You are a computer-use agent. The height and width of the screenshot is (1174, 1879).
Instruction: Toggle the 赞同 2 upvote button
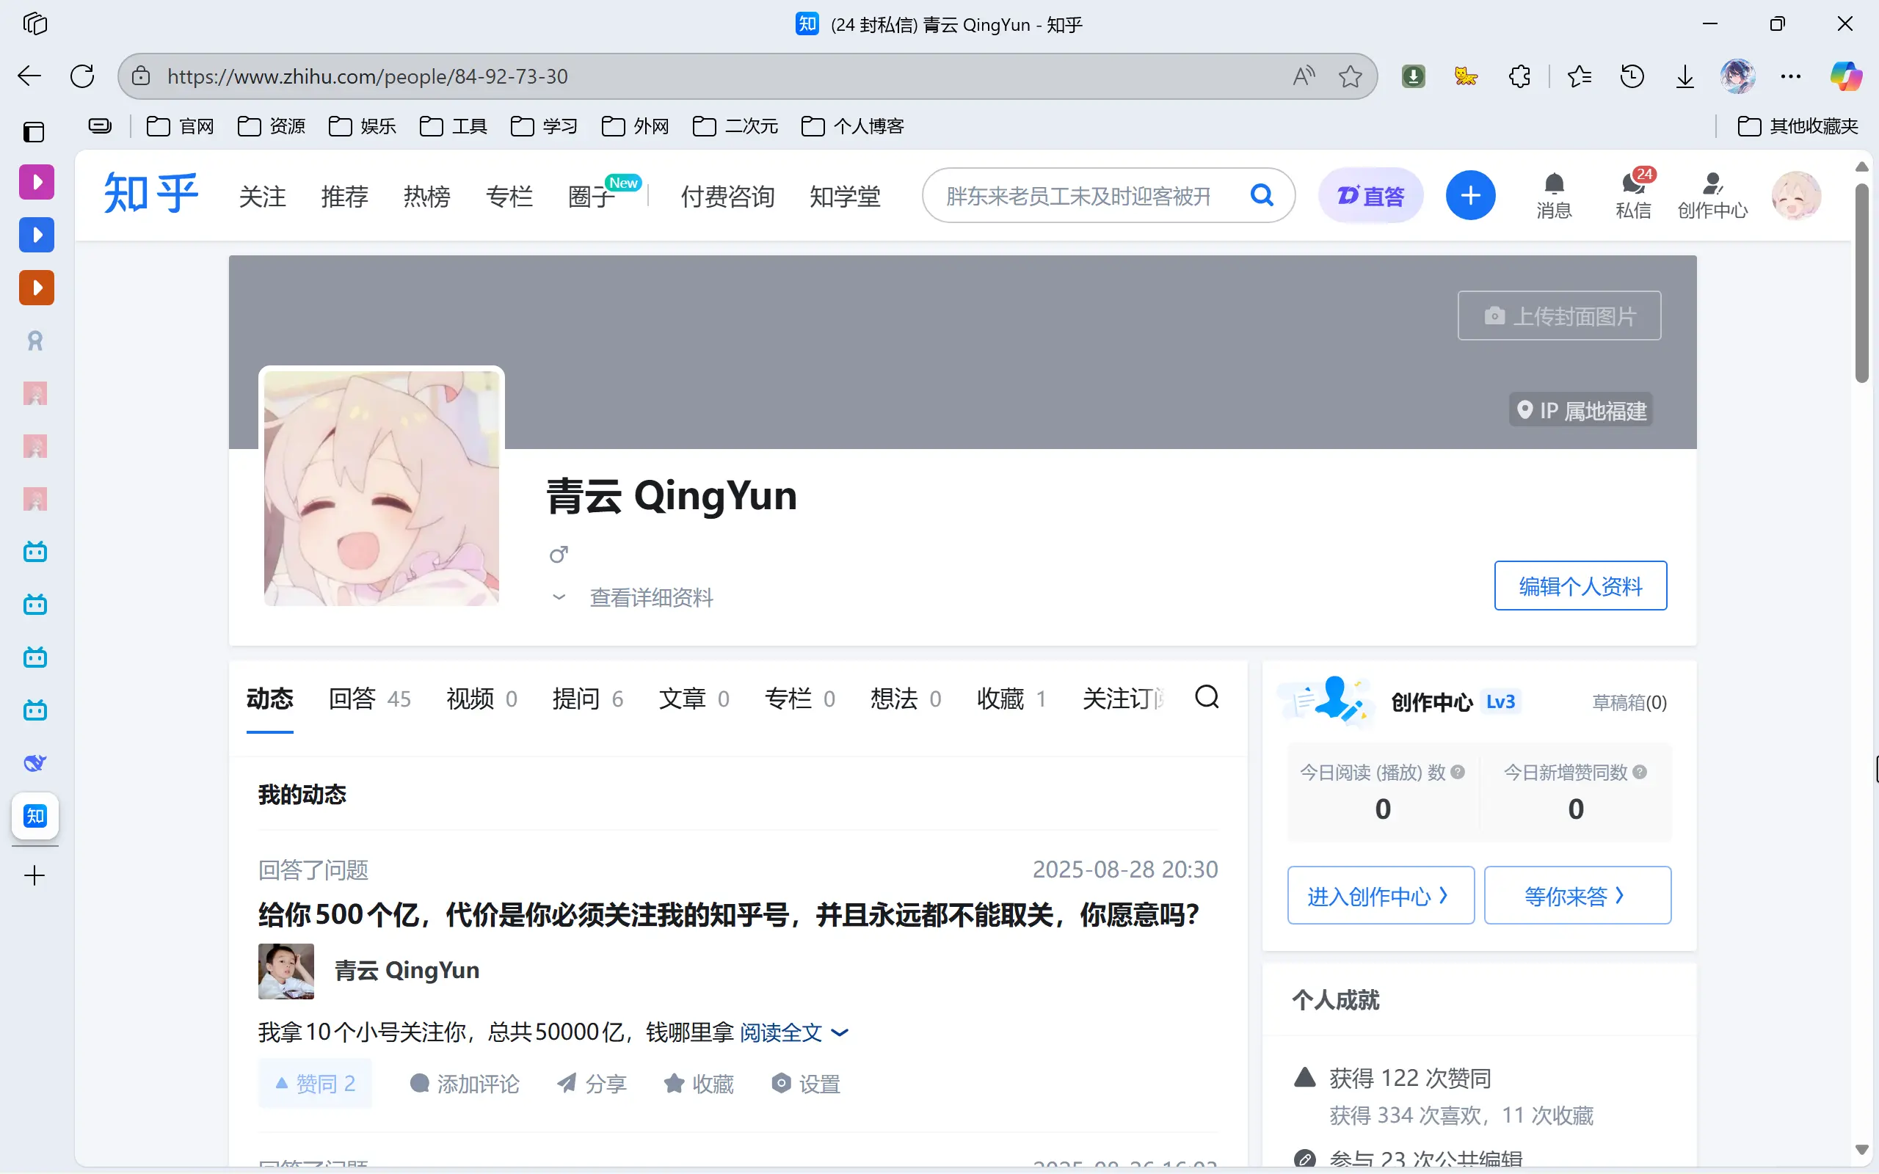click(315, 1083)
